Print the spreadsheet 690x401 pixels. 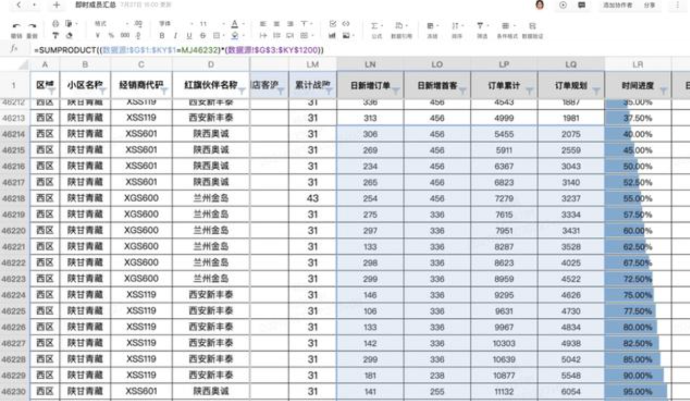[56, 24]
